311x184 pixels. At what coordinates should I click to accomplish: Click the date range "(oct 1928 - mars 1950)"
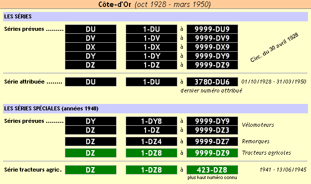tap(172, 4)
